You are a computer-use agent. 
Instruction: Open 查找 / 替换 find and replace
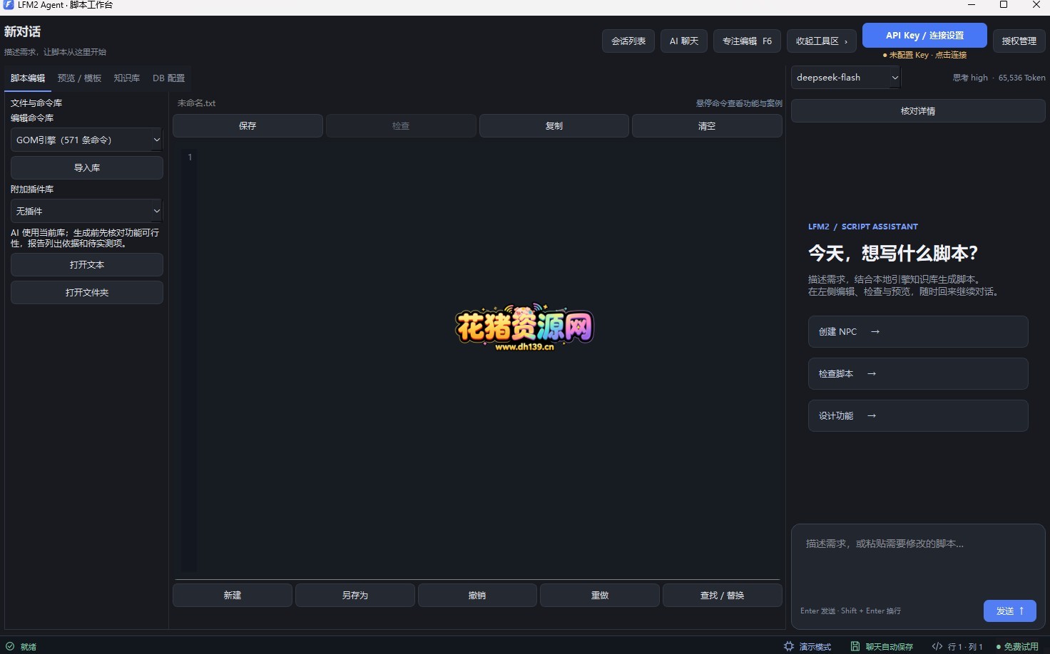723,596
